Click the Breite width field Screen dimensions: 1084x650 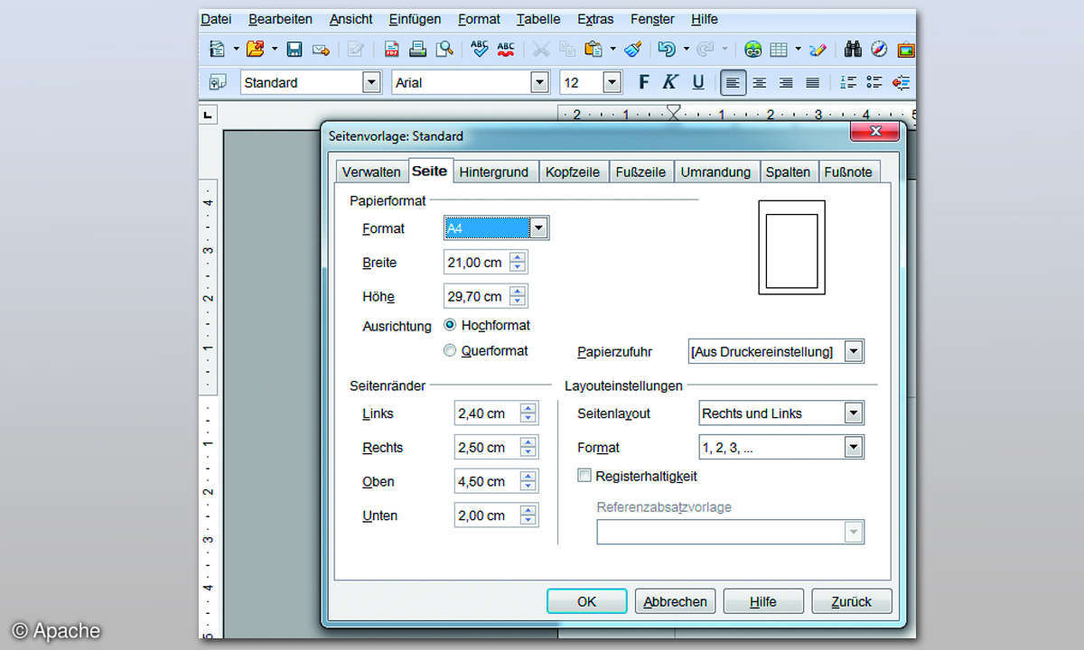point(486,263)
